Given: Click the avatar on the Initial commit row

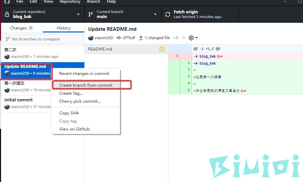Looking at the screenshot, I should (x=7, y=107).
